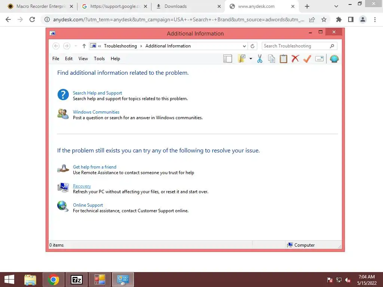Click the muted volume tray icon
The height and width of the screenshot is (287, 383).
(348, 280)
